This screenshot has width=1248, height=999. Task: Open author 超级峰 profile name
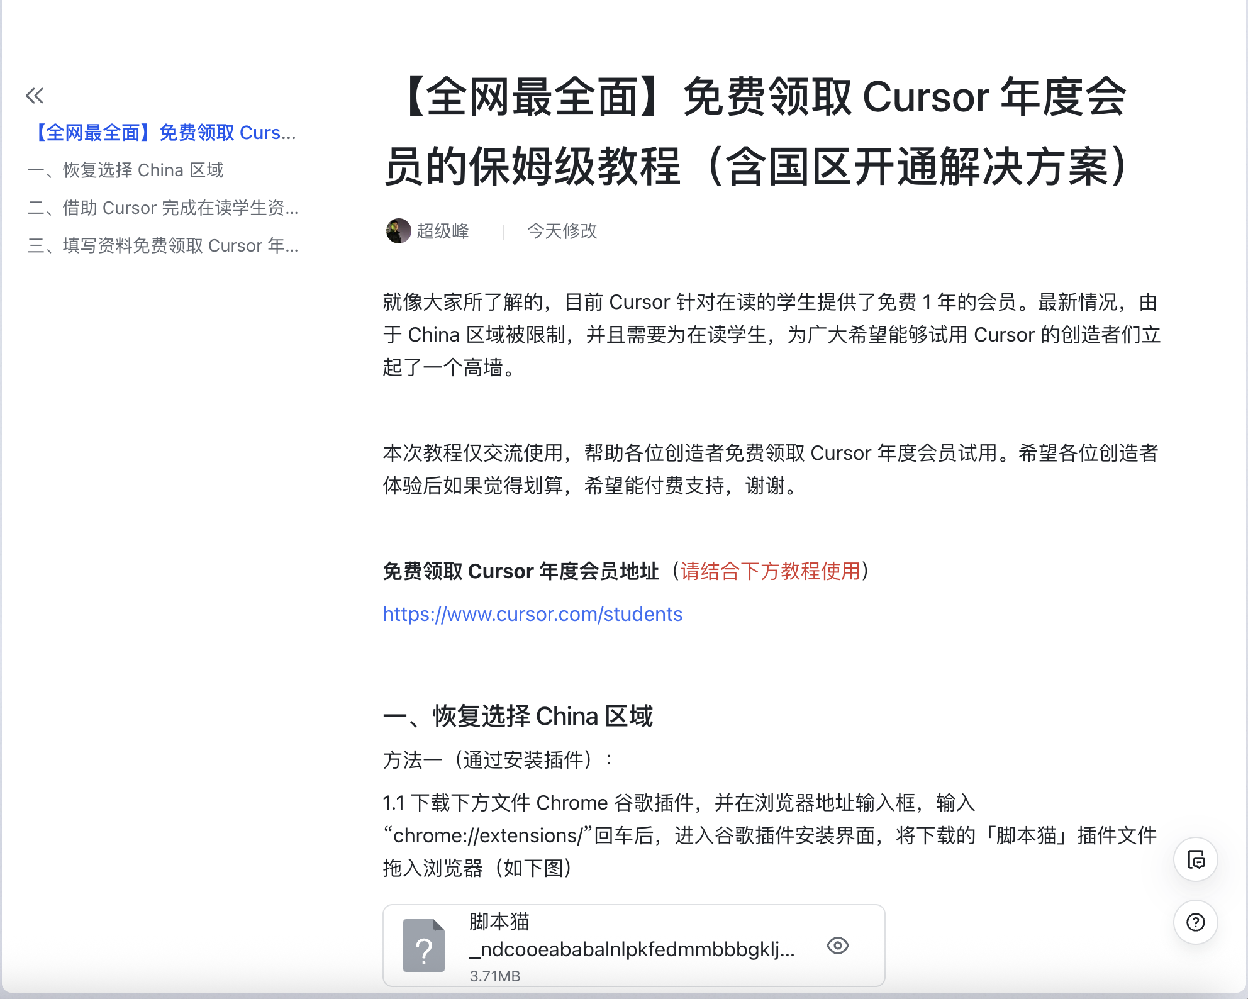point(443,231)
